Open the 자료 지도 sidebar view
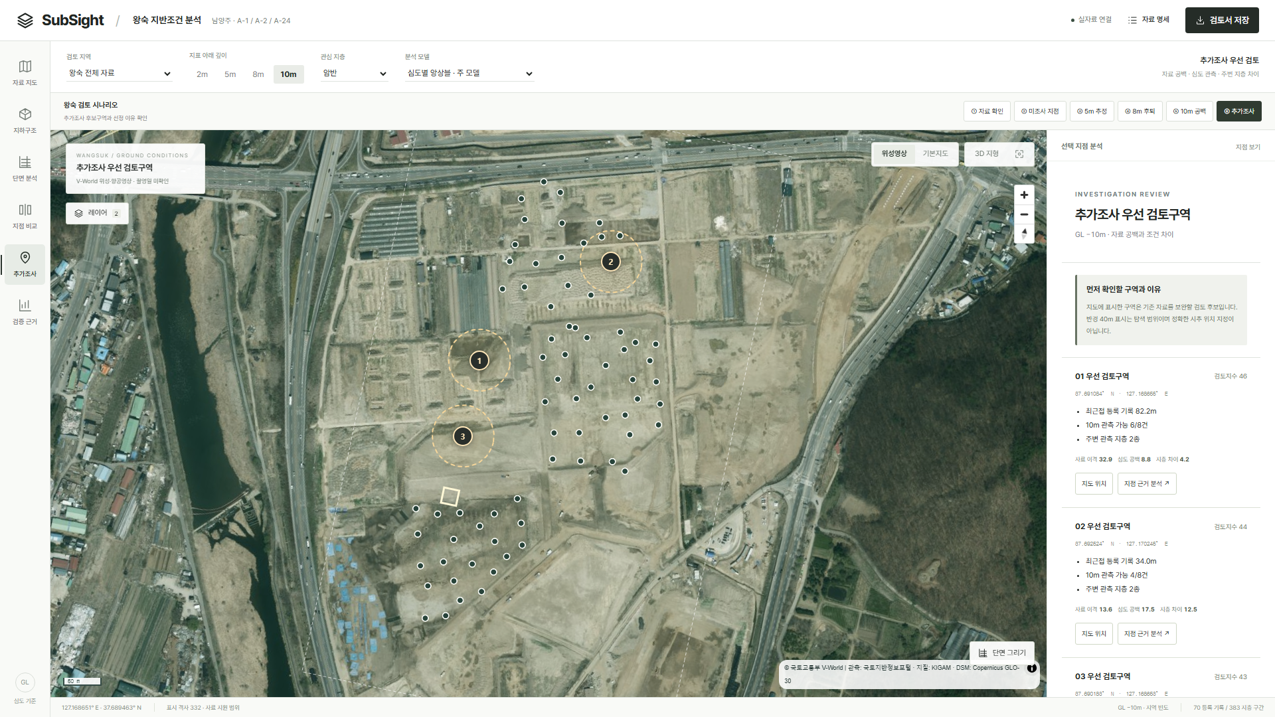1275x717 pixels. [25, 73]
